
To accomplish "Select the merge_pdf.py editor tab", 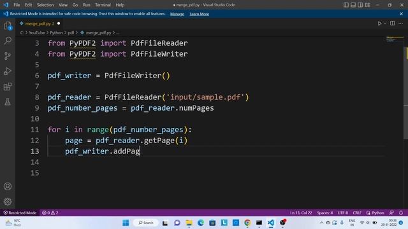I will click(x=40, y=24).
